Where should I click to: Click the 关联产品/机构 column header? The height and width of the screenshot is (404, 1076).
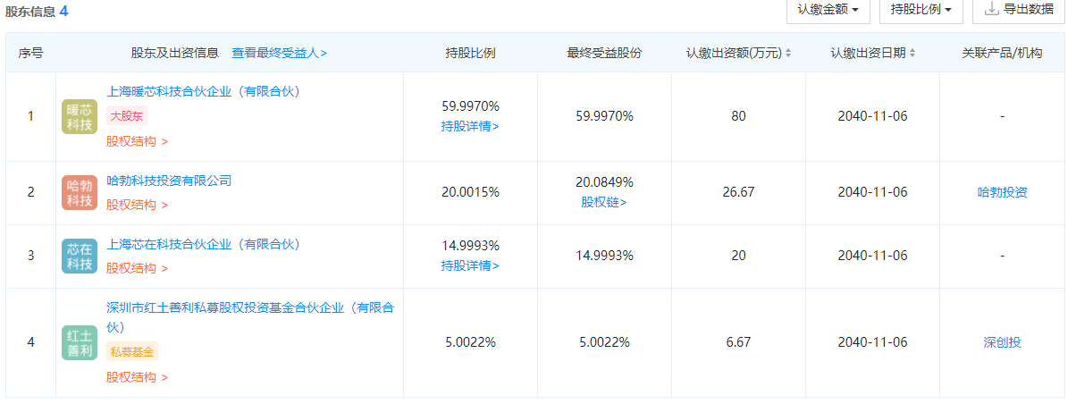point(1002,53)
